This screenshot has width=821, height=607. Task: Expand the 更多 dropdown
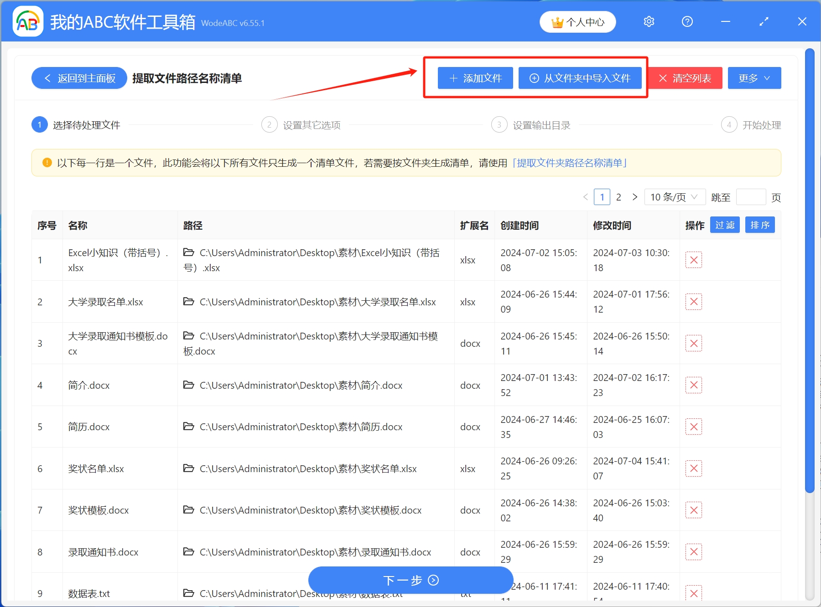pyautogui.click(x=753, y=77)
